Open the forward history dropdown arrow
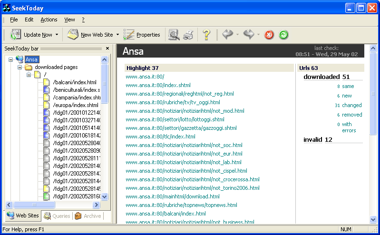The image size is (380, 235). [258, 35]
